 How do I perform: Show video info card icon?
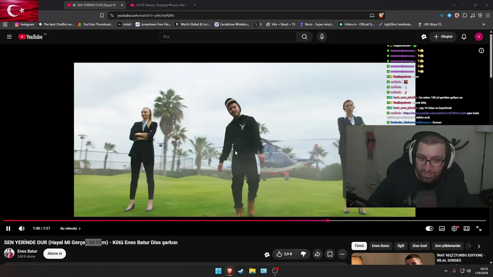click(481, 50)
